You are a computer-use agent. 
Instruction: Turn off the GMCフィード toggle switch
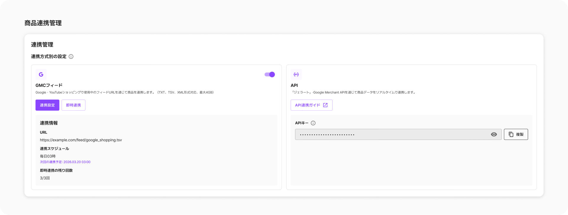tap(270, 75)
